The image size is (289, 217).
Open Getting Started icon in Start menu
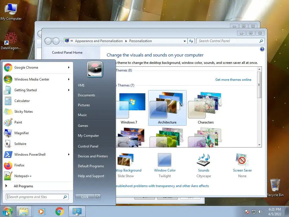8,90
